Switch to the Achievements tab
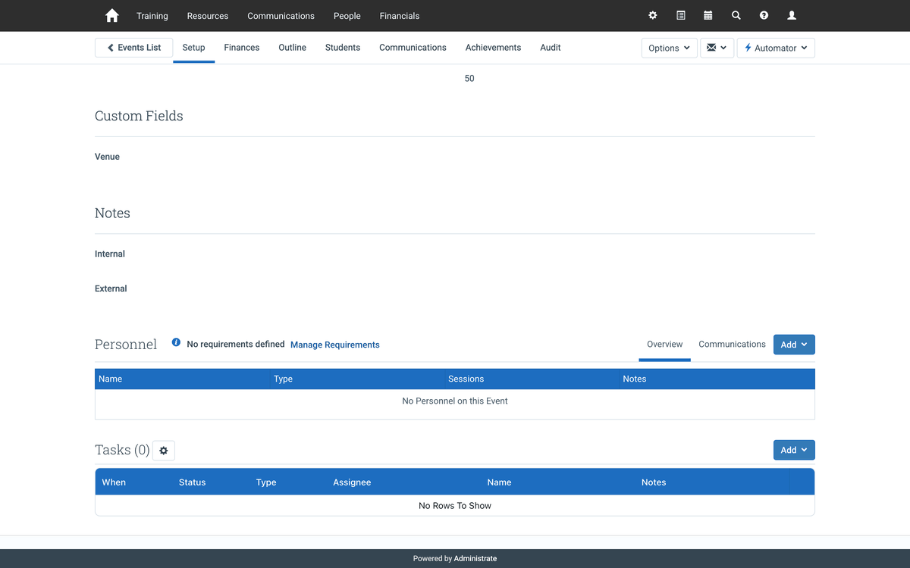This screenshot has height=568, width=910. (493, 48)
